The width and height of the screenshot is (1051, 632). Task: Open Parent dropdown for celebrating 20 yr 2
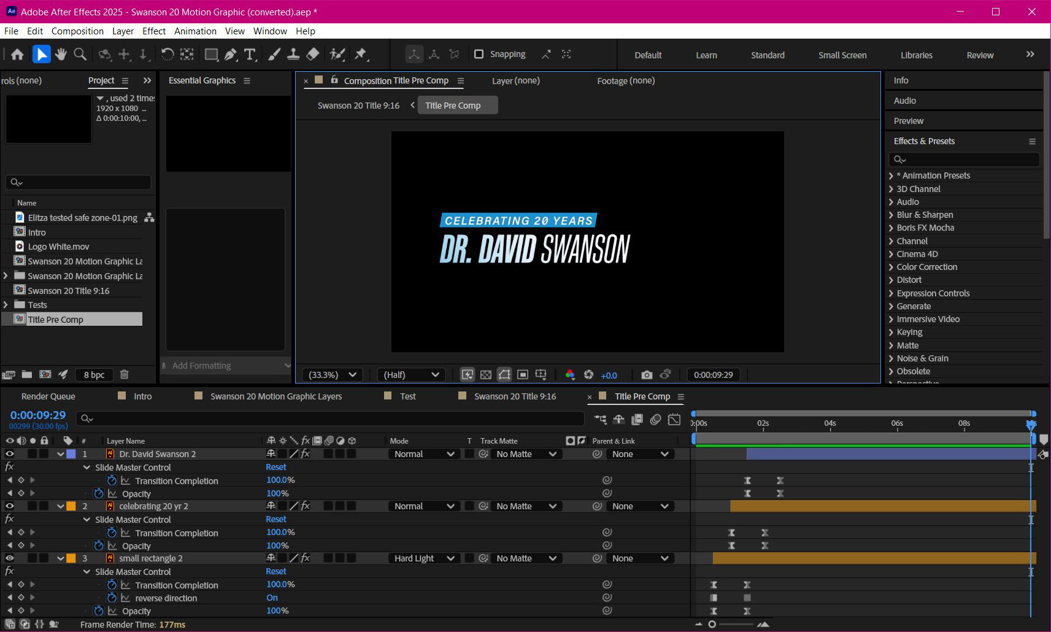coord(640,506)
